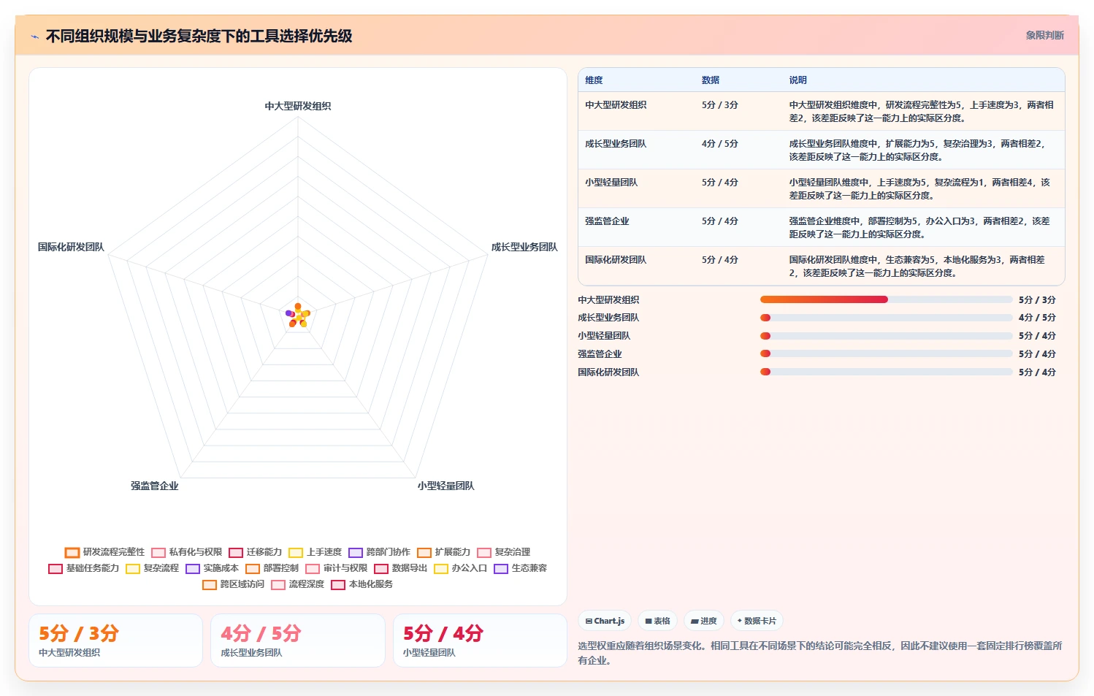This screenshot has height=696, width=1094.
Task: Click the 强监管企业 progress bar
Action: point(886,353)
